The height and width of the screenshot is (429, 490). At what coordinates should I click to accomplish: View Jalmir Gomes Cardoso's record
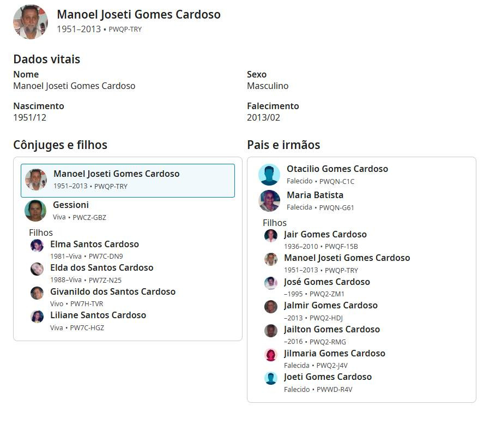pyautogui.click(x=330, y=305)
